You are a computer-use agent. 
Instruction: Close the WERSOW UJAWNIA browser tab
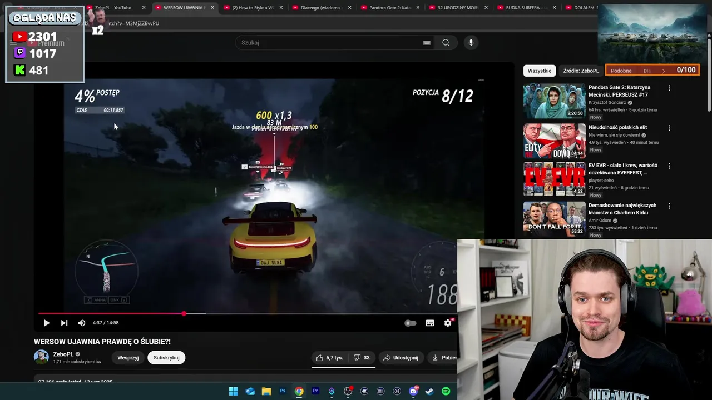coord(212,8)
